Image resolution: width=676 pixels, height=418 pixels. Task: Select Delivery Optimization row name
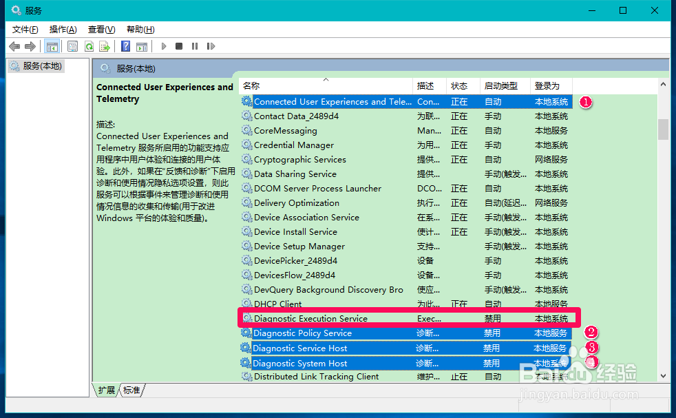(297, 202)
